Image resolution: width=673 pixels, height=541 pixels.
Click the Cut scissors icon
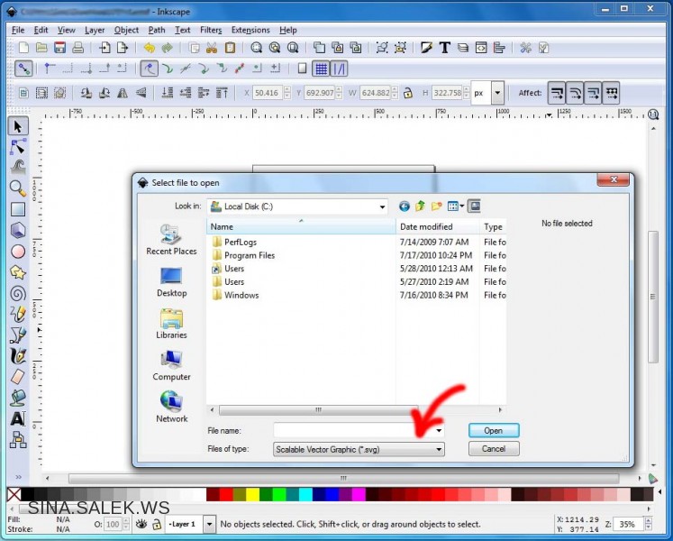(212, 48)
